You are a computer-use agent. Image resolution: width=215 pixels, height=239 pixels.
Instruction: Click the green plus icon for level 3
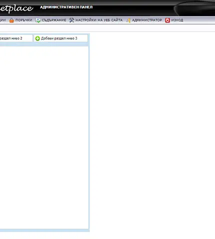[x=37, y=38]
